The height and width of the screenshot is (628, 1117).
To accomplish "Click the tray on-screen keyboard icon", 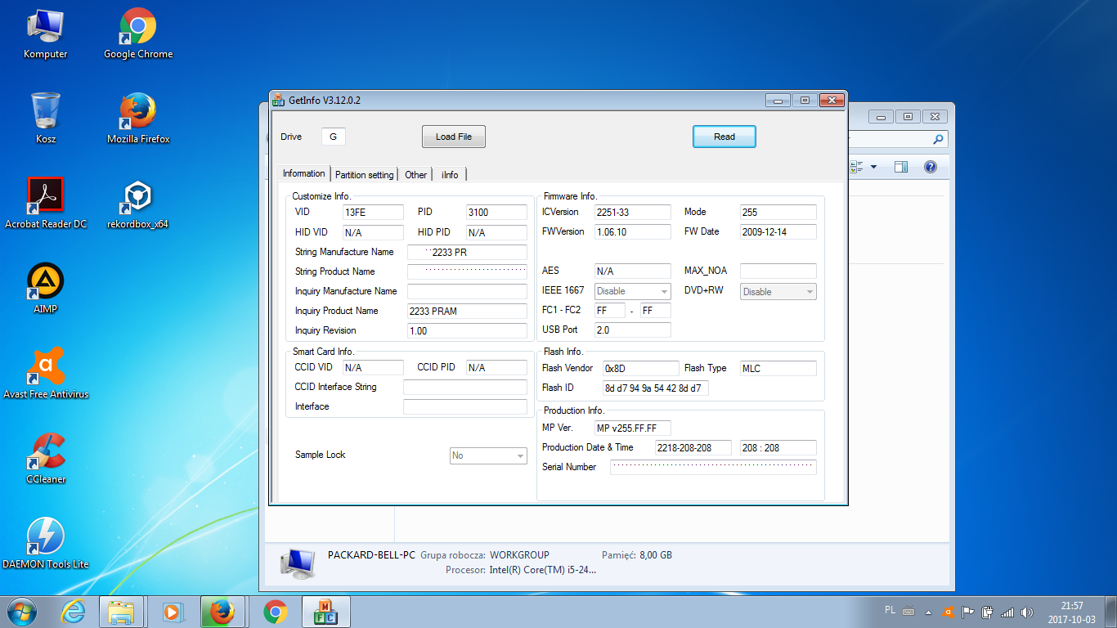I will (x=908, y=611).
